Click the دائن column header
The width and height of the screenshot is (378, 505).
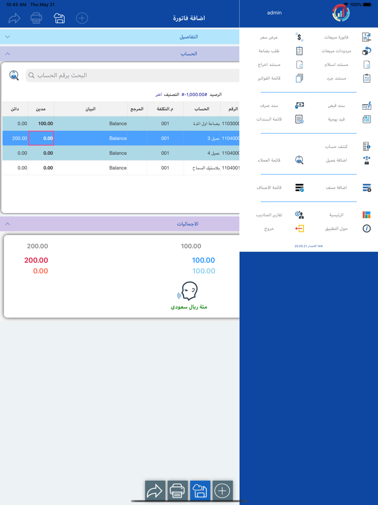(15, 109)
